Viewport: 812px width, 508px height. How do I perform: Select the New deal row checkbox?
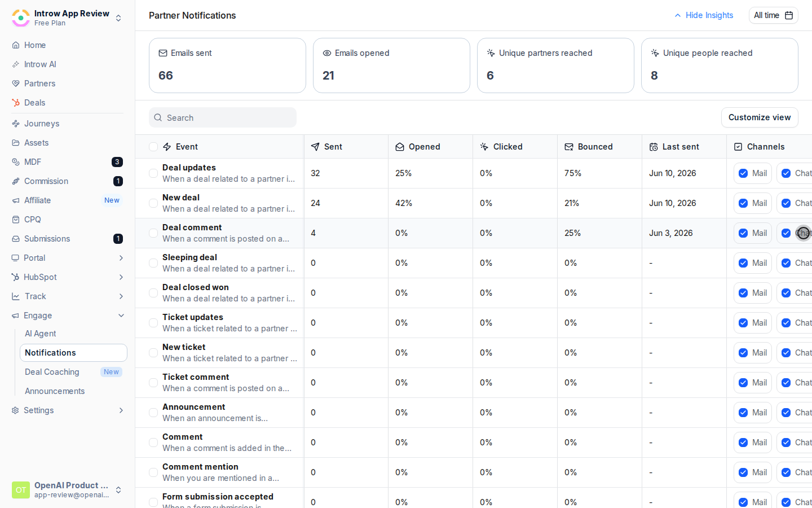click(x=153, y=203)
